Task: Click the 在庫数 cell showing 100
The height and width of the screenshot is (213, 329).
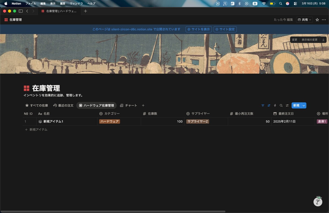Action: [163, 122]
